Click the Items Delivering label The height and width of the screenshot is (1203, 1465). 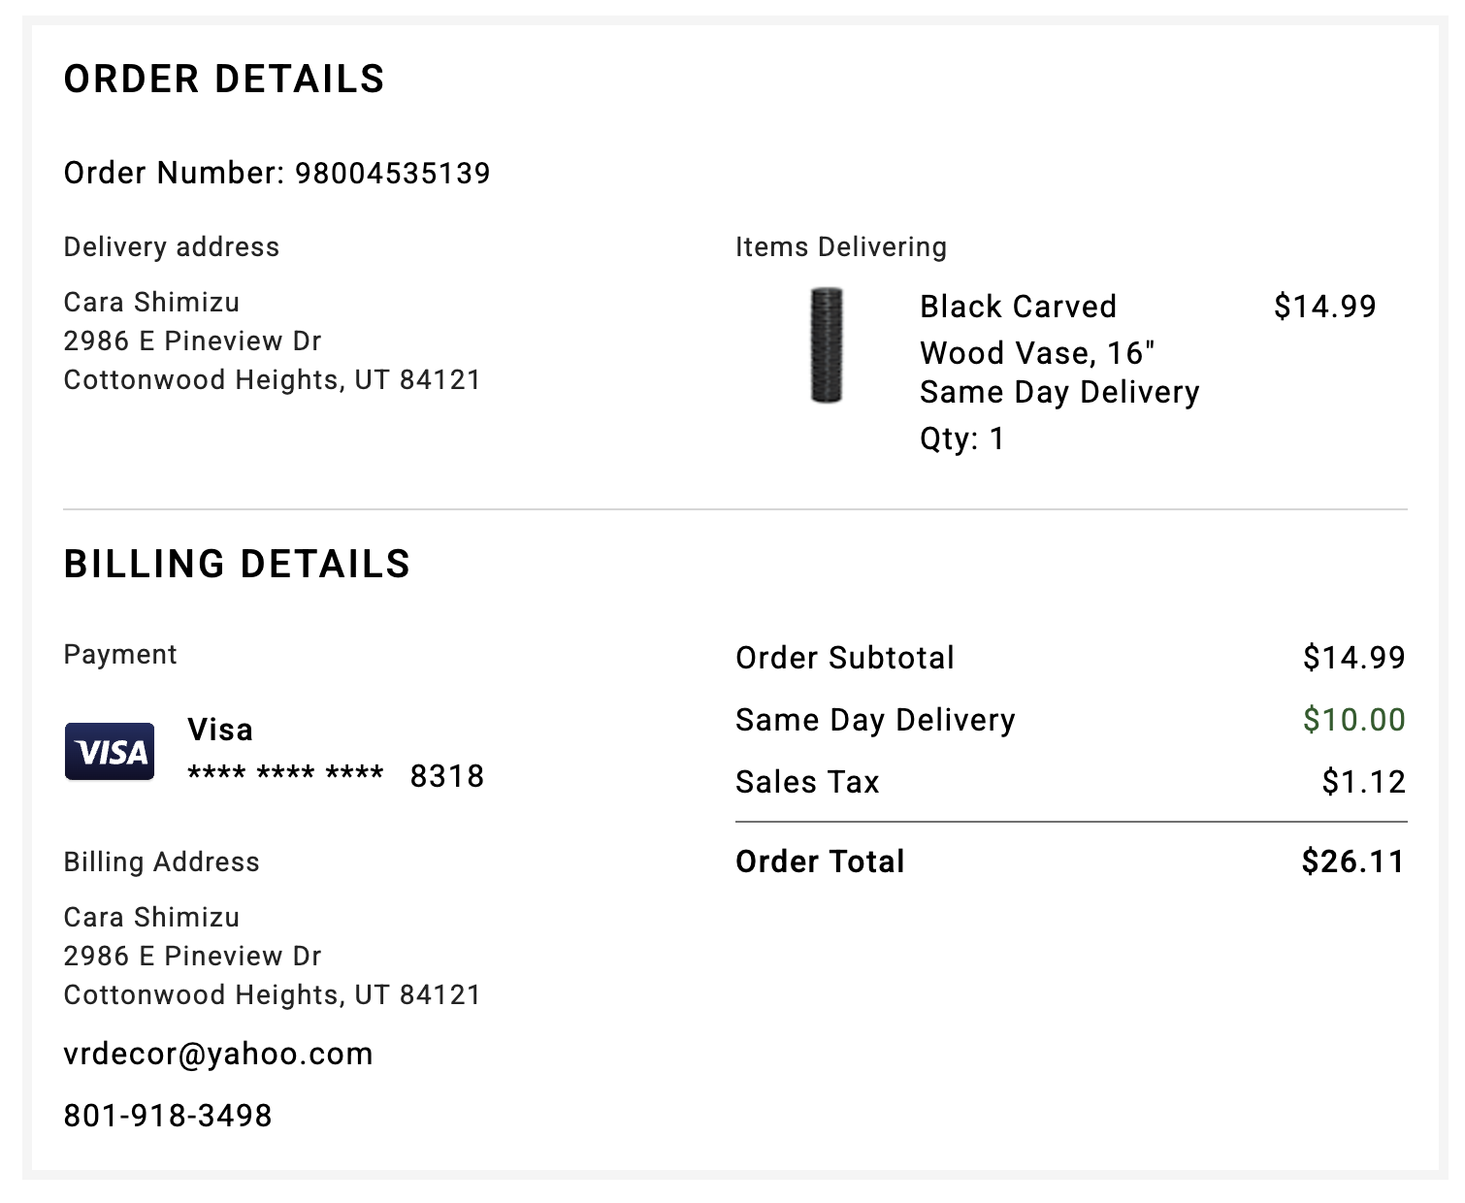pyautogui.click(x=841, y=247)
